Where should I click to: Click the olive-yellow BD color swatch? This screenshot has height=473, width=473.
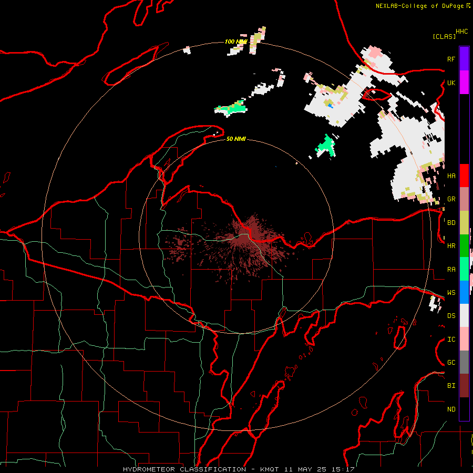tap(464, 222)
